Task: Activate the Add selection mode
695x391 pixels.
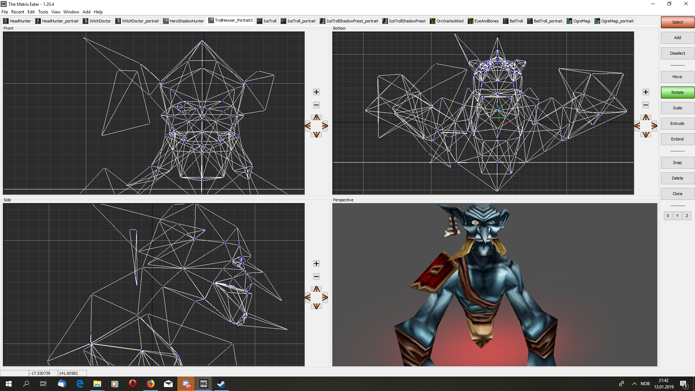Action: 677,38
